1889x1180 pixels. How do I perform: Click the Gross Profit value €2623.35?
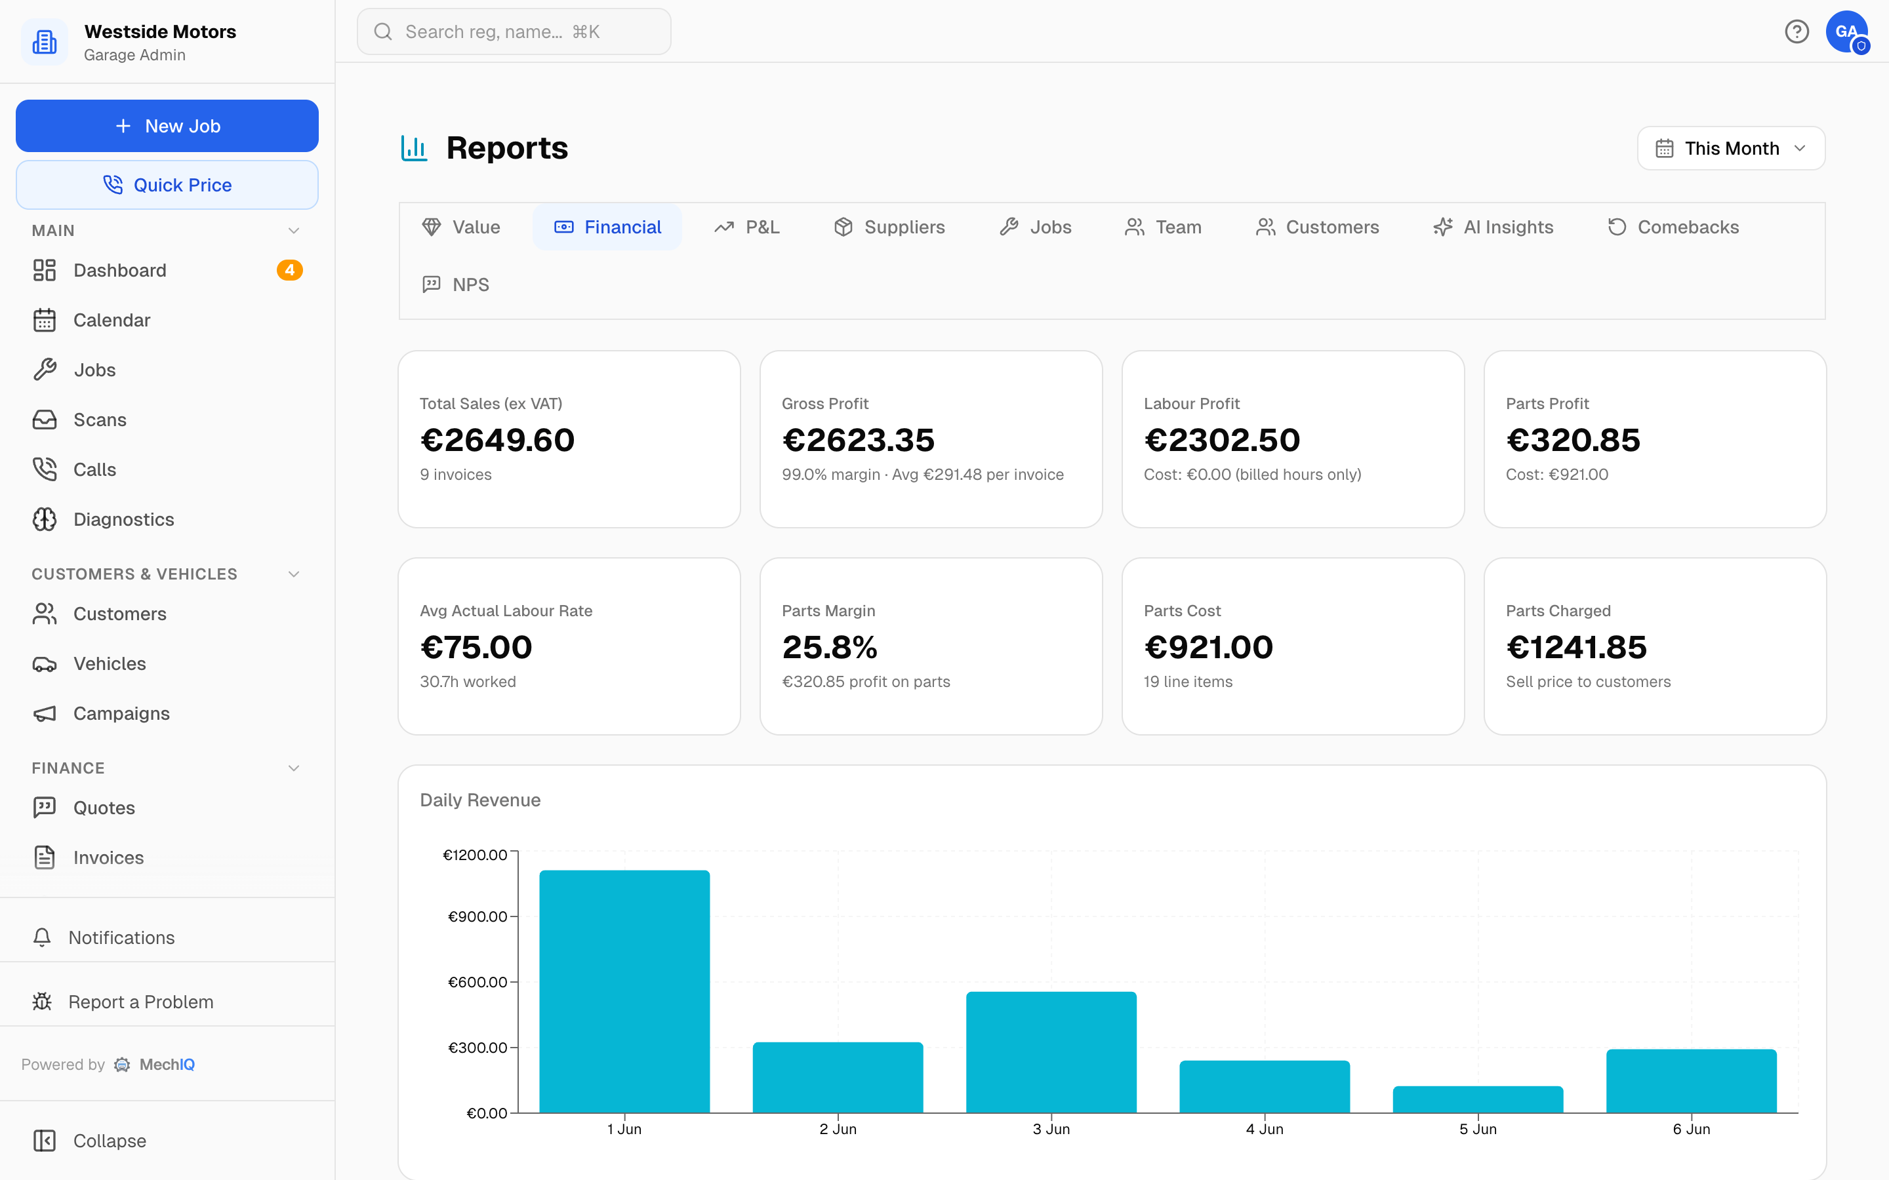pyautogui.click(x=858, y=440)
